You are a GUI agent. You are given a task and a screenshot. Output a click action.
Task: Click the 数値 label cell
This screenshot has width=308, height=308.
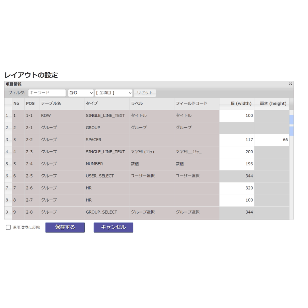[152, 164]
